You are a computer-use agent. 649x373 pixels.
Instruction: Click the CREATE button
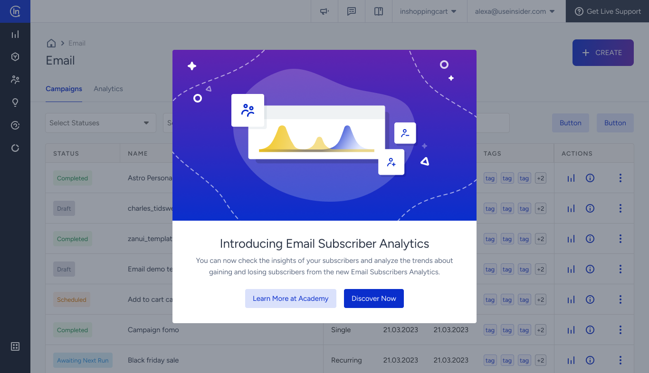point(603,53)
